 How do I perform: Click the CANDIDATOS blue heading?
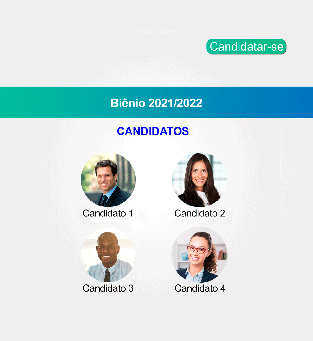(x=153, y=131)
